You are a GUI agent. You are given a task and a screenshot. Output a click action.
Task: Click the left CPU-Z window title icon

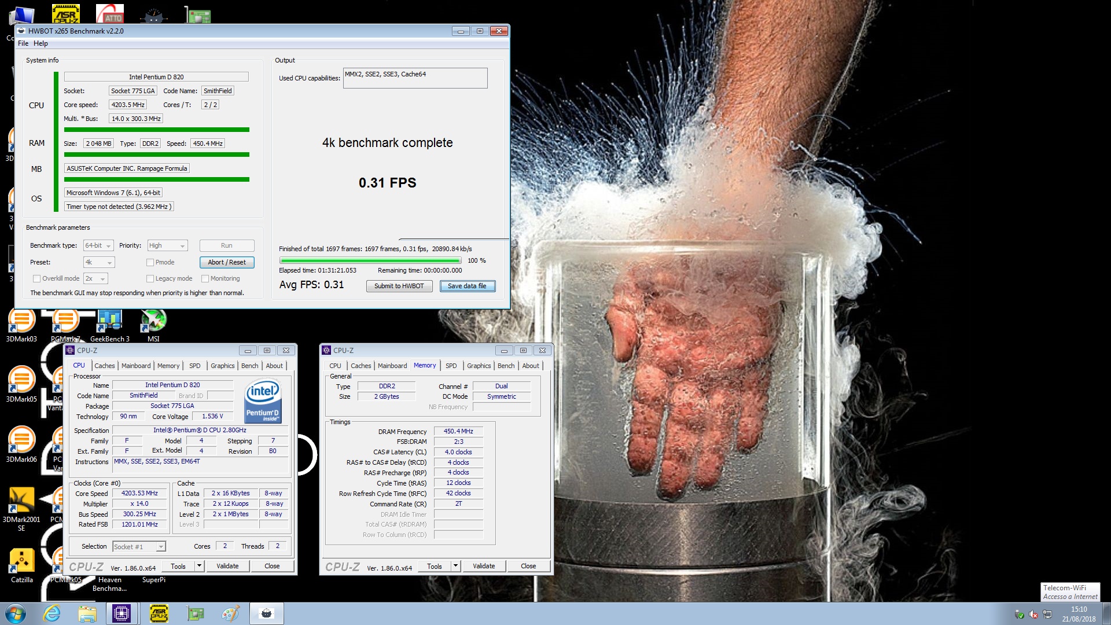[70, 350]
